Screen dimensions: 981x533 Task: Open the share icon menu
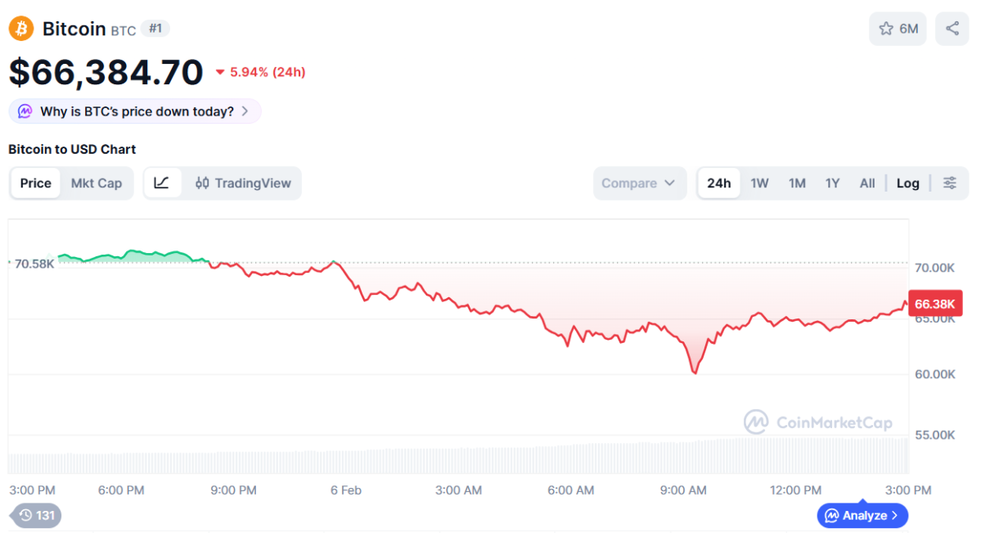(952, 29)
